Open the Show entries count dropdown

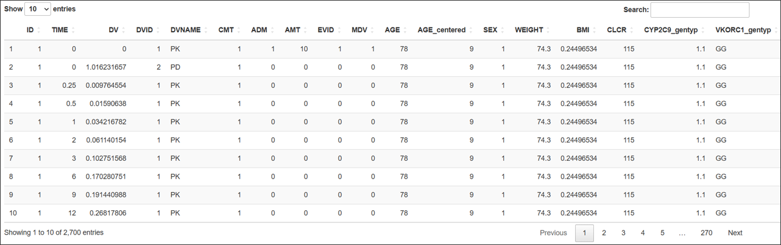click(x=38, y=10)
